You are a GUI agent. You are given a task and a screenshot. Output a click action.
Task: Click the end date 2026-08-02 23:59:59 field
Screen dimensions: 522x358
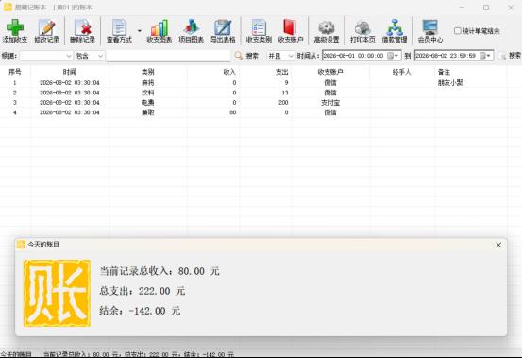click(x=446, y=56)
